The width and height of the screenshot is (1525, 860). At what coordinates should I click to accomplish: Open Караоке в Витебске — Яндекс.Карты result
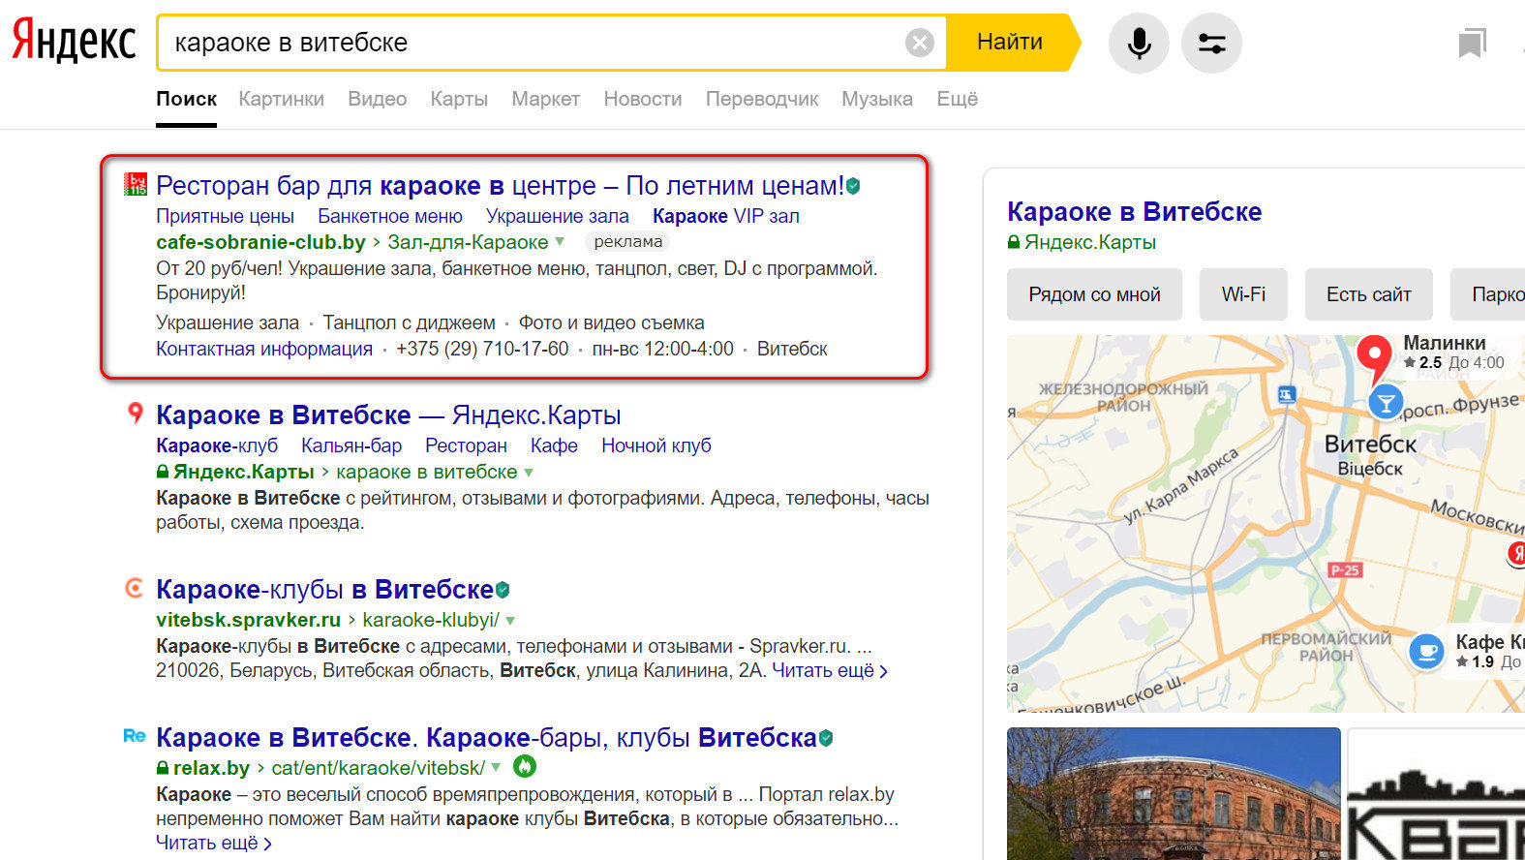click(x=388, y=415)
